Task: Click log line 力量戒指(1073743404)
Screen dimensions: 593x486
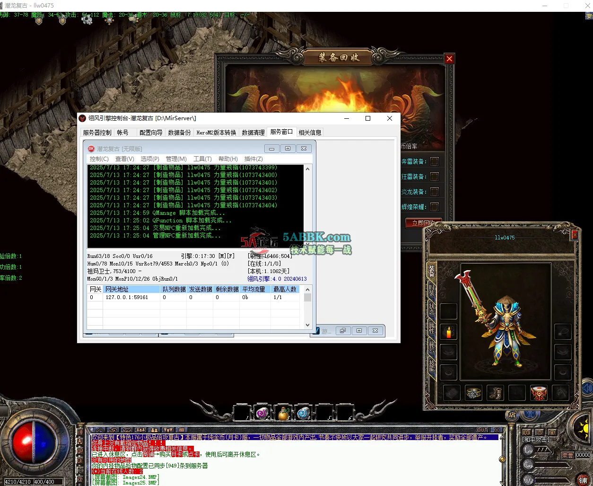Action: (x=183, y=205)
